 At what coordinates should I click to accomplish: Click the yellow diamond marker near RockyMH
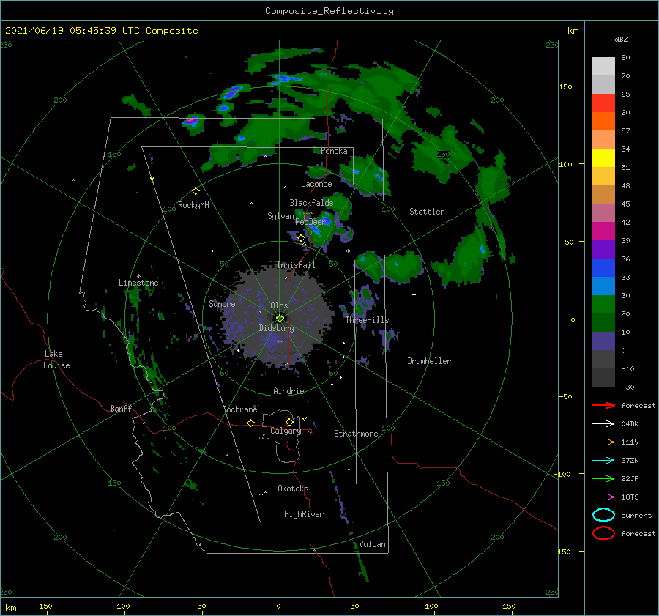[196, 191]
